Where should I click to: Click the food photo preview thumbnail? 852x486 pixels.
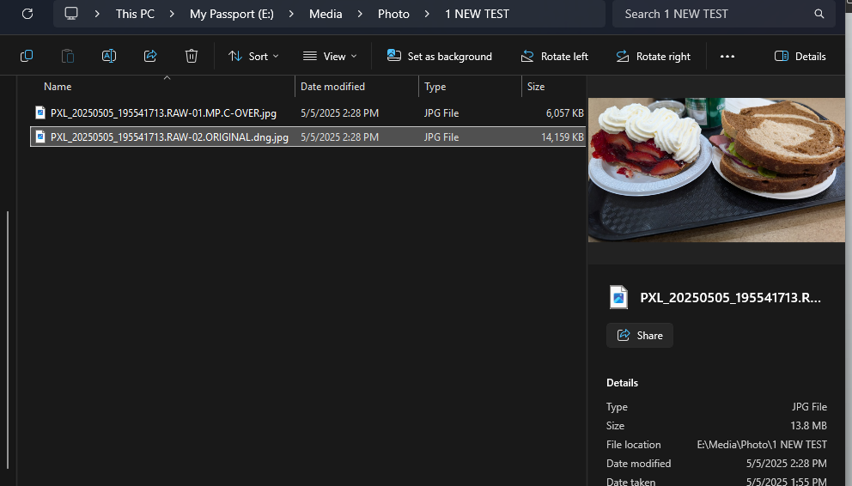[716, 169]
